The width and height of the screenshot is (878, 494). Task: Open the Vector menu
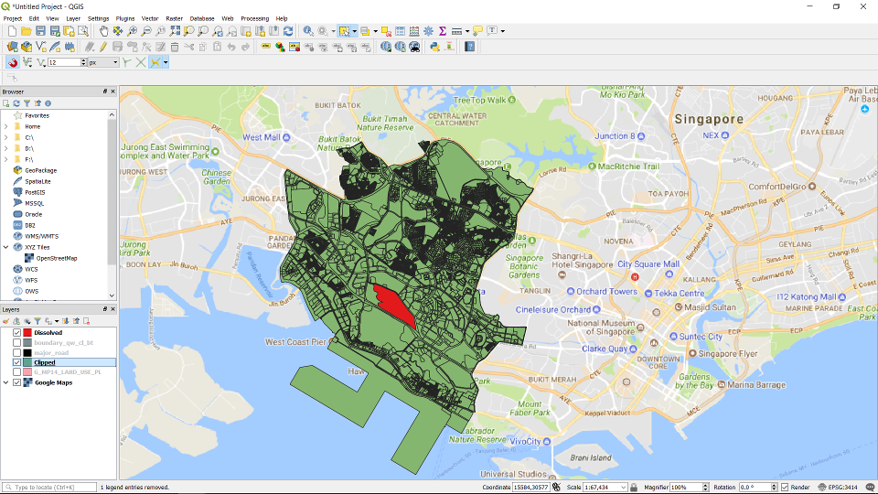[149, 18]
